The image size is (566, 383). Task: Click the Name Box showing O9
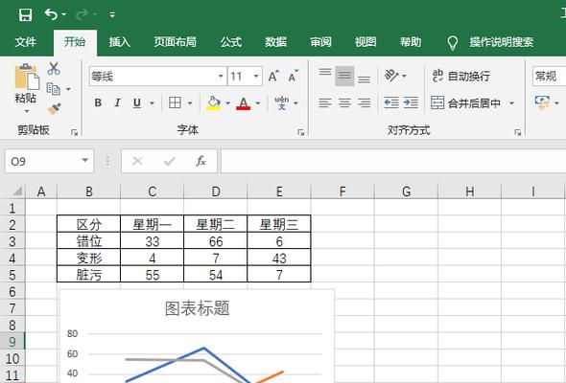(41, 161)
